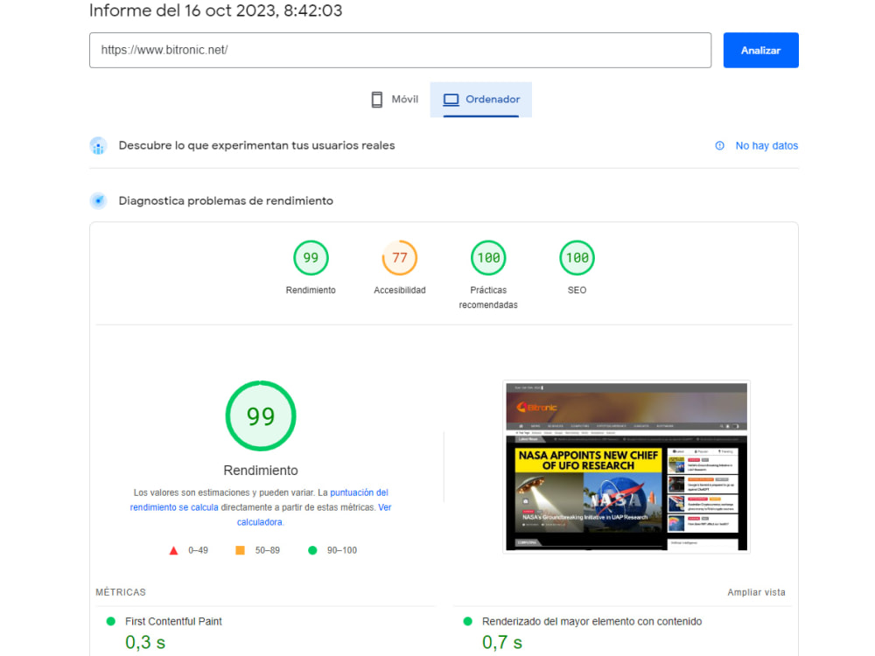Click the desktop computer icon
This screenshot has height=656, width=875.
451,100
